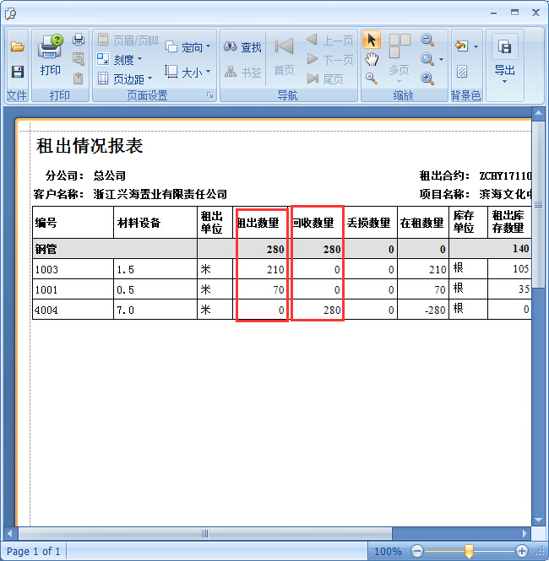Open the 页边距 margins dropdown

coord(125,78)
